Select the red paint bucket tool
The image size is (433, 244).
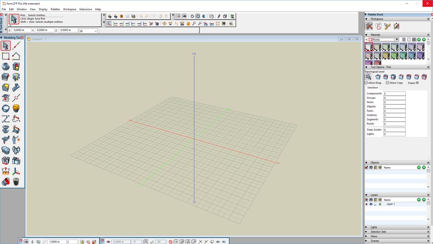pos(6,182)
